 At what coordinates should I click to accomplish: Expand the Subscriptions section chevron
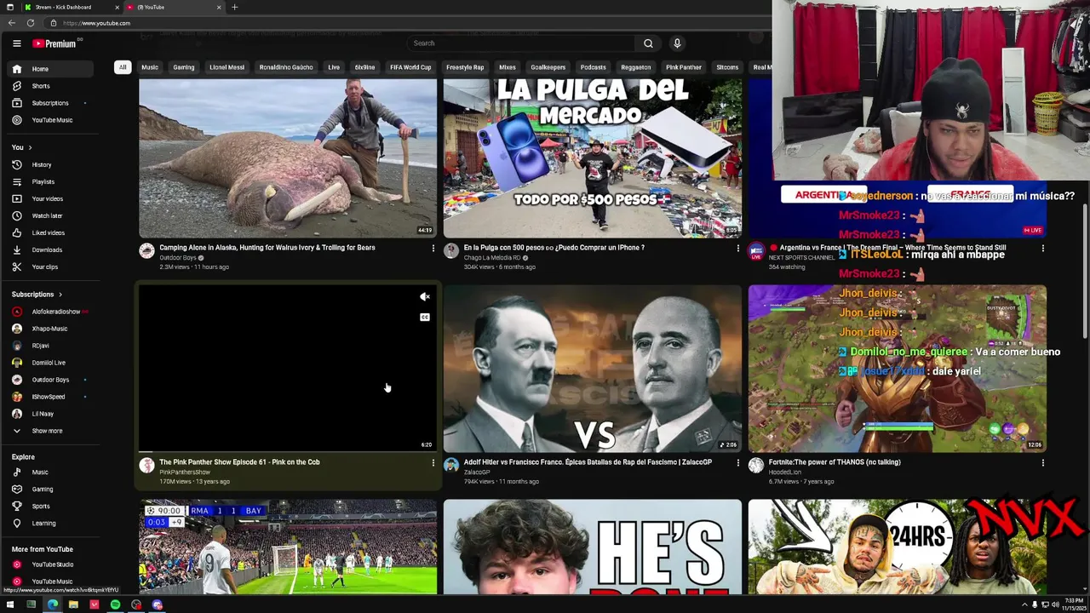click(x=61, y=295)
